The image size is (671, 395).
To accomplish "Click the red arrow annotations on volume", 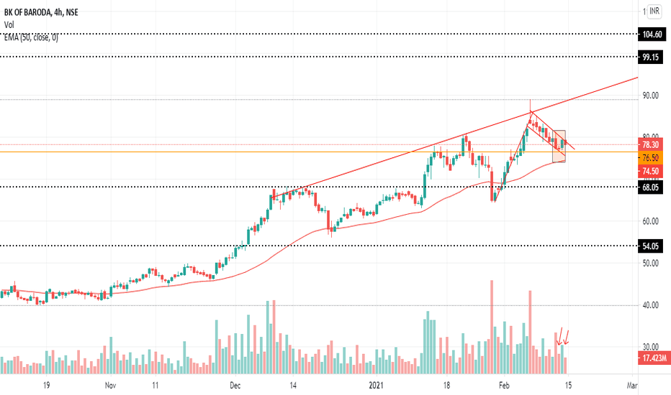I will pyautogui.click(x=563, y=337).
